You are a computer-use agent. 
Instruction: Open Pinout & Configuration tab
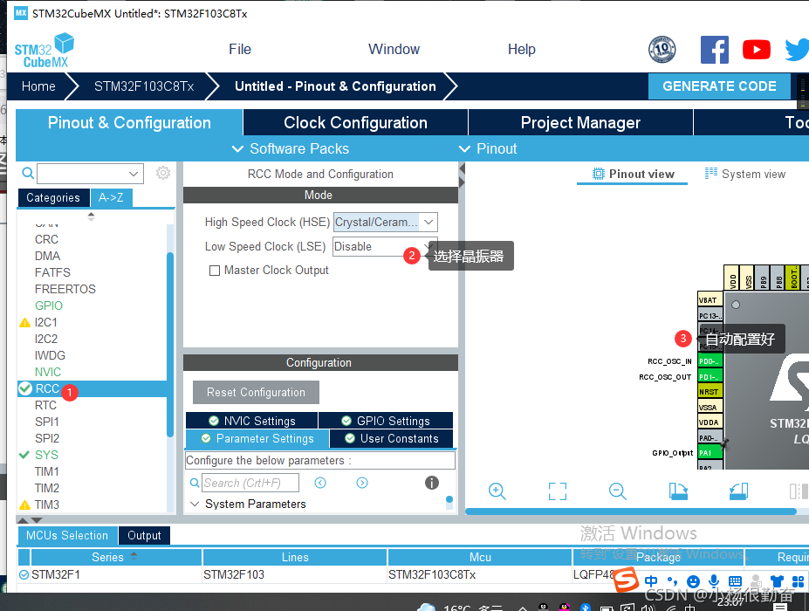[129, 123]
